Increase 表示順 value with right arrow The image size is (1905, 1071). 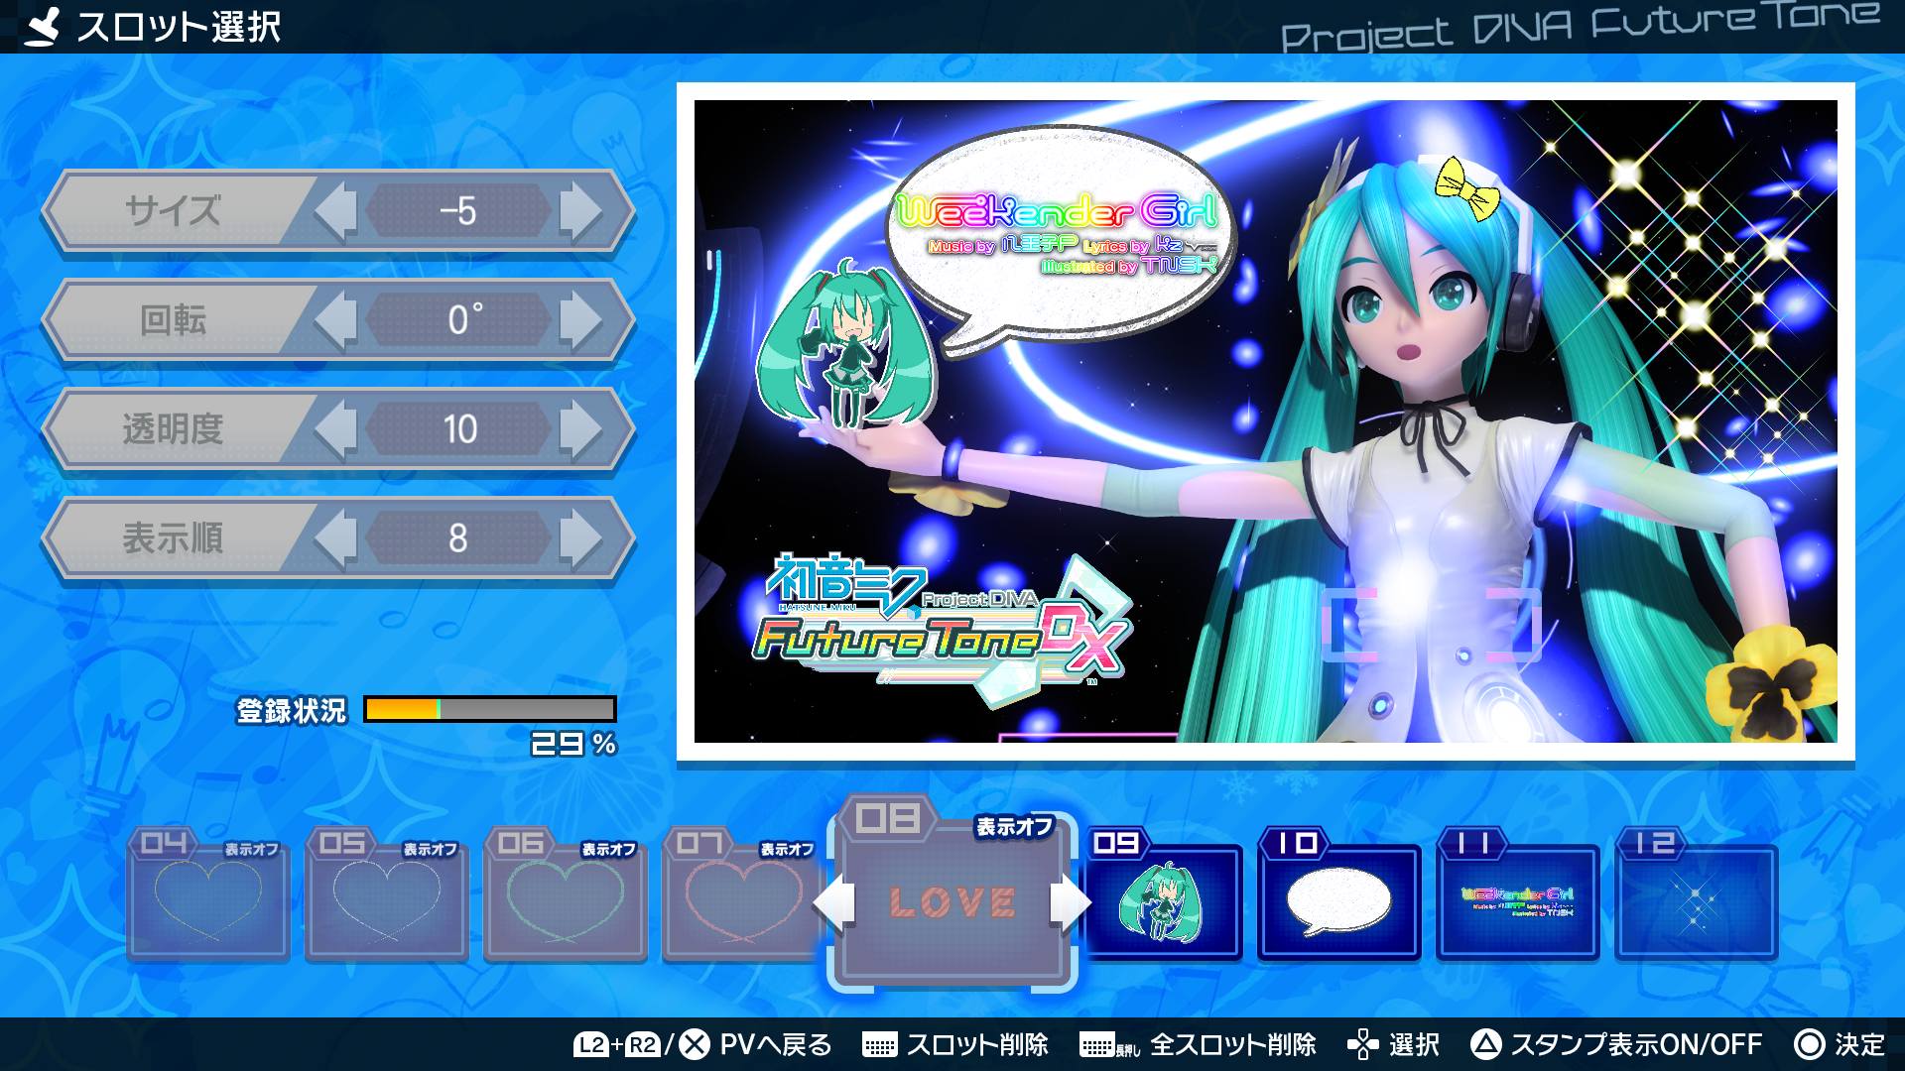pyautogui.click(x=581, y=537)
